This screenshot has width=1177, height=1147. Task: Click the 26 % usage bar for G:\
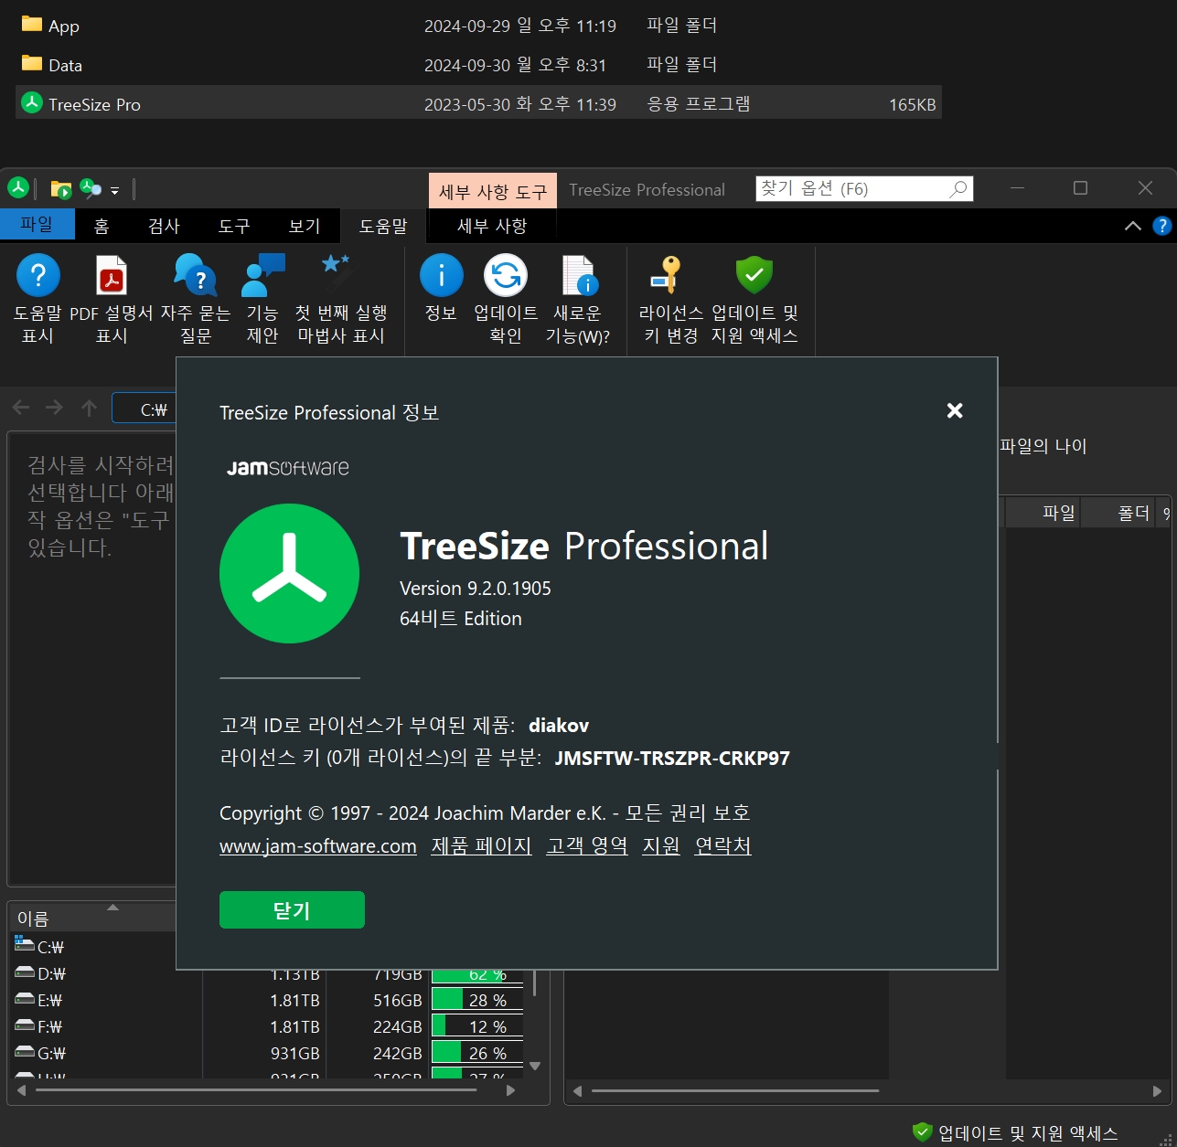pyautogui.click(x=477, y=1053)
